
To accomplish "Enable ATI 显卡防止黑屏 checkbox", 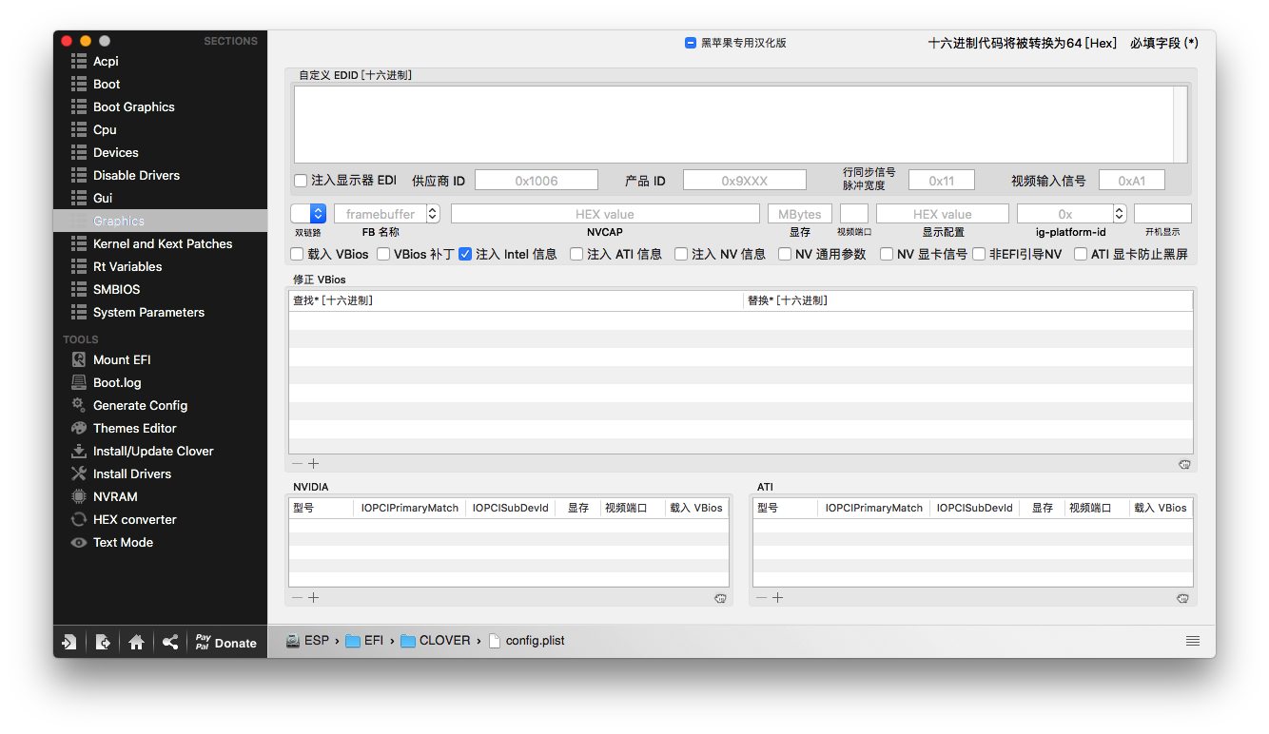I will (1081, 254).
